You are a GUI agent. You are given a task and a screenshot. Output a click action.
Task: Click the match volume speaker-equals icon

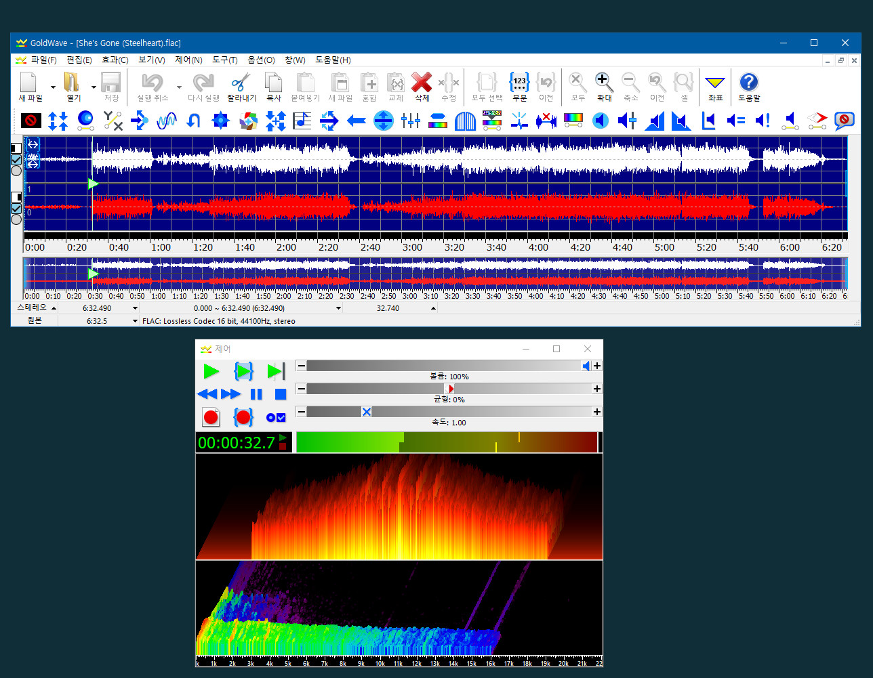coord(735,121)
